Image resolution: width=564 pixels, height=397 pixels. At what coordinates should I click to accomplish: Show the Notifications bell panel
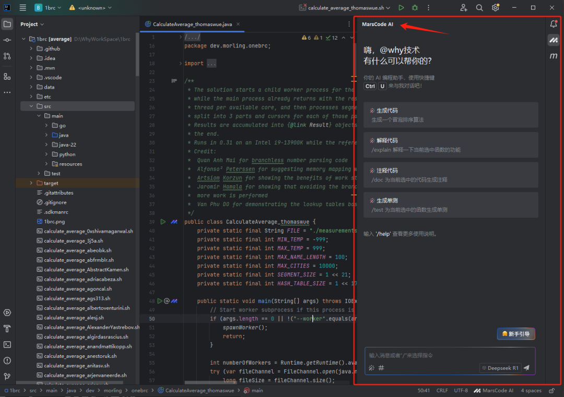click(x=554, y=24)
